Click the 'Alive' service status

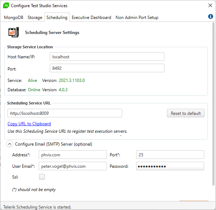33,80
